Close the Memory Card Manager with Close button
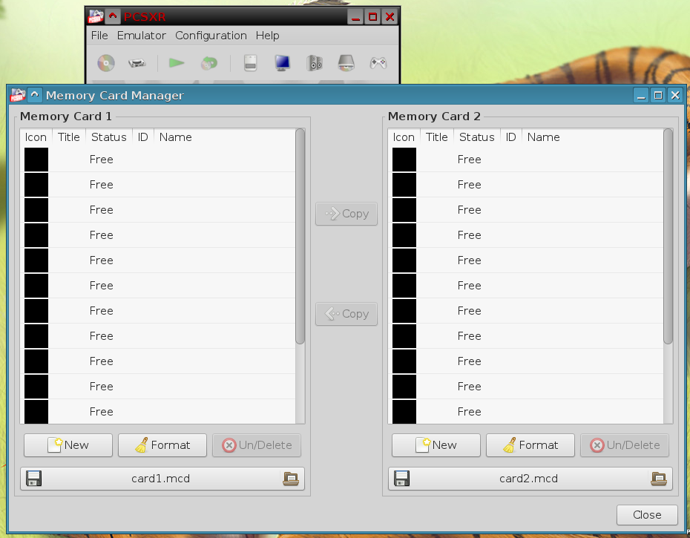This screenshot has width=690, height=538. point(647,515)
